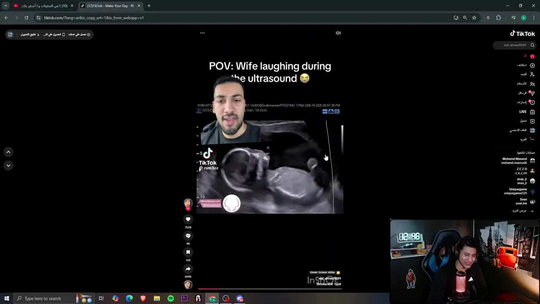Share the video with the arrow icon
Viewport: 540px width, 304px height.
(188, 269)
